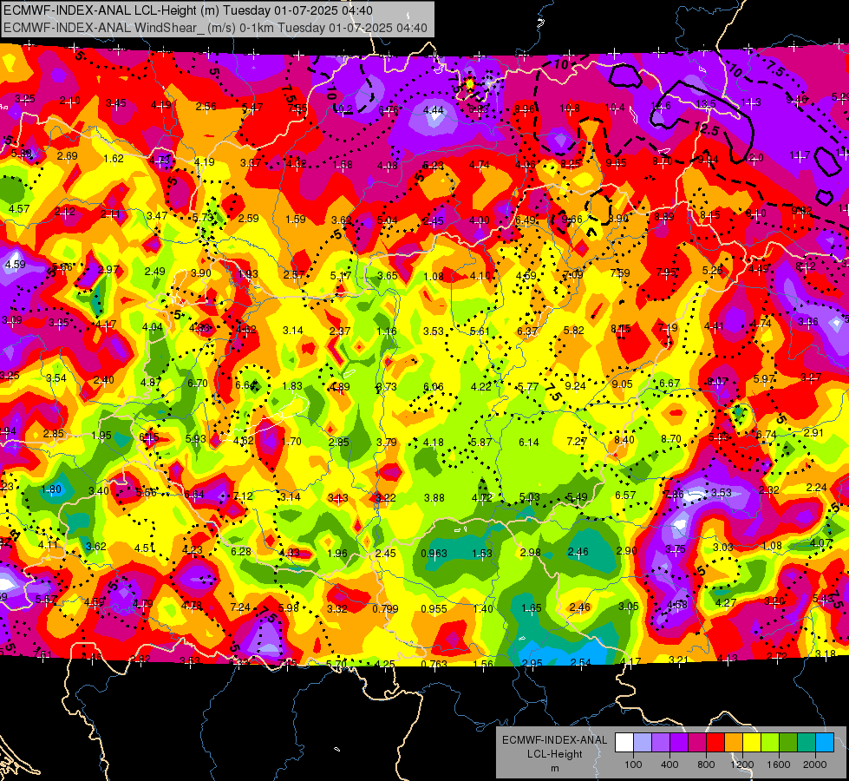849x781 pixels.
Task: Click the grid value 1.16
Action: 387,331
